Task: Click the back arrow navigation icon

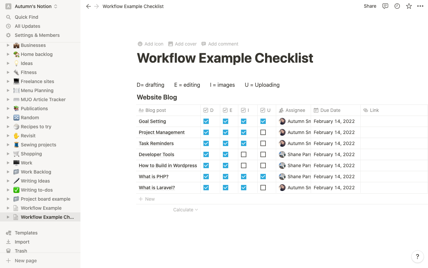Action: (88, 6)
